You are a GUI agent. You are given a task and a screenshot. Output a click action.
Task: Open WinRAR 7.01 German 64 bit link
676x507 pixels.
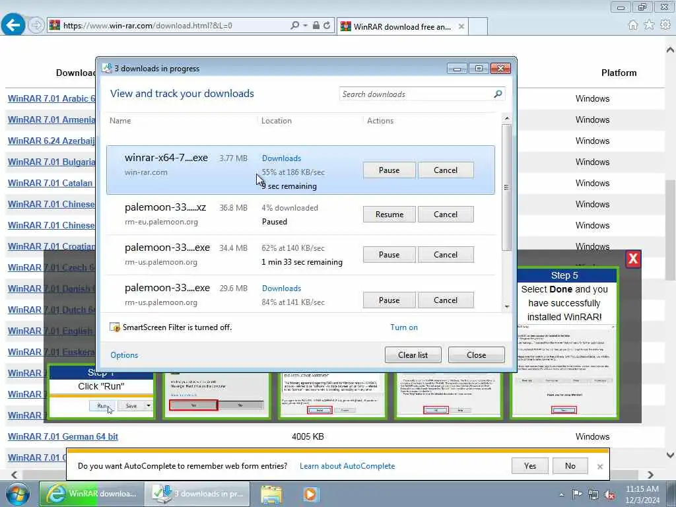tap(63, 436)
